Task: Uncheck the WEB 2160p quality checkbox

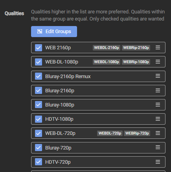Action: pos(39,48)
